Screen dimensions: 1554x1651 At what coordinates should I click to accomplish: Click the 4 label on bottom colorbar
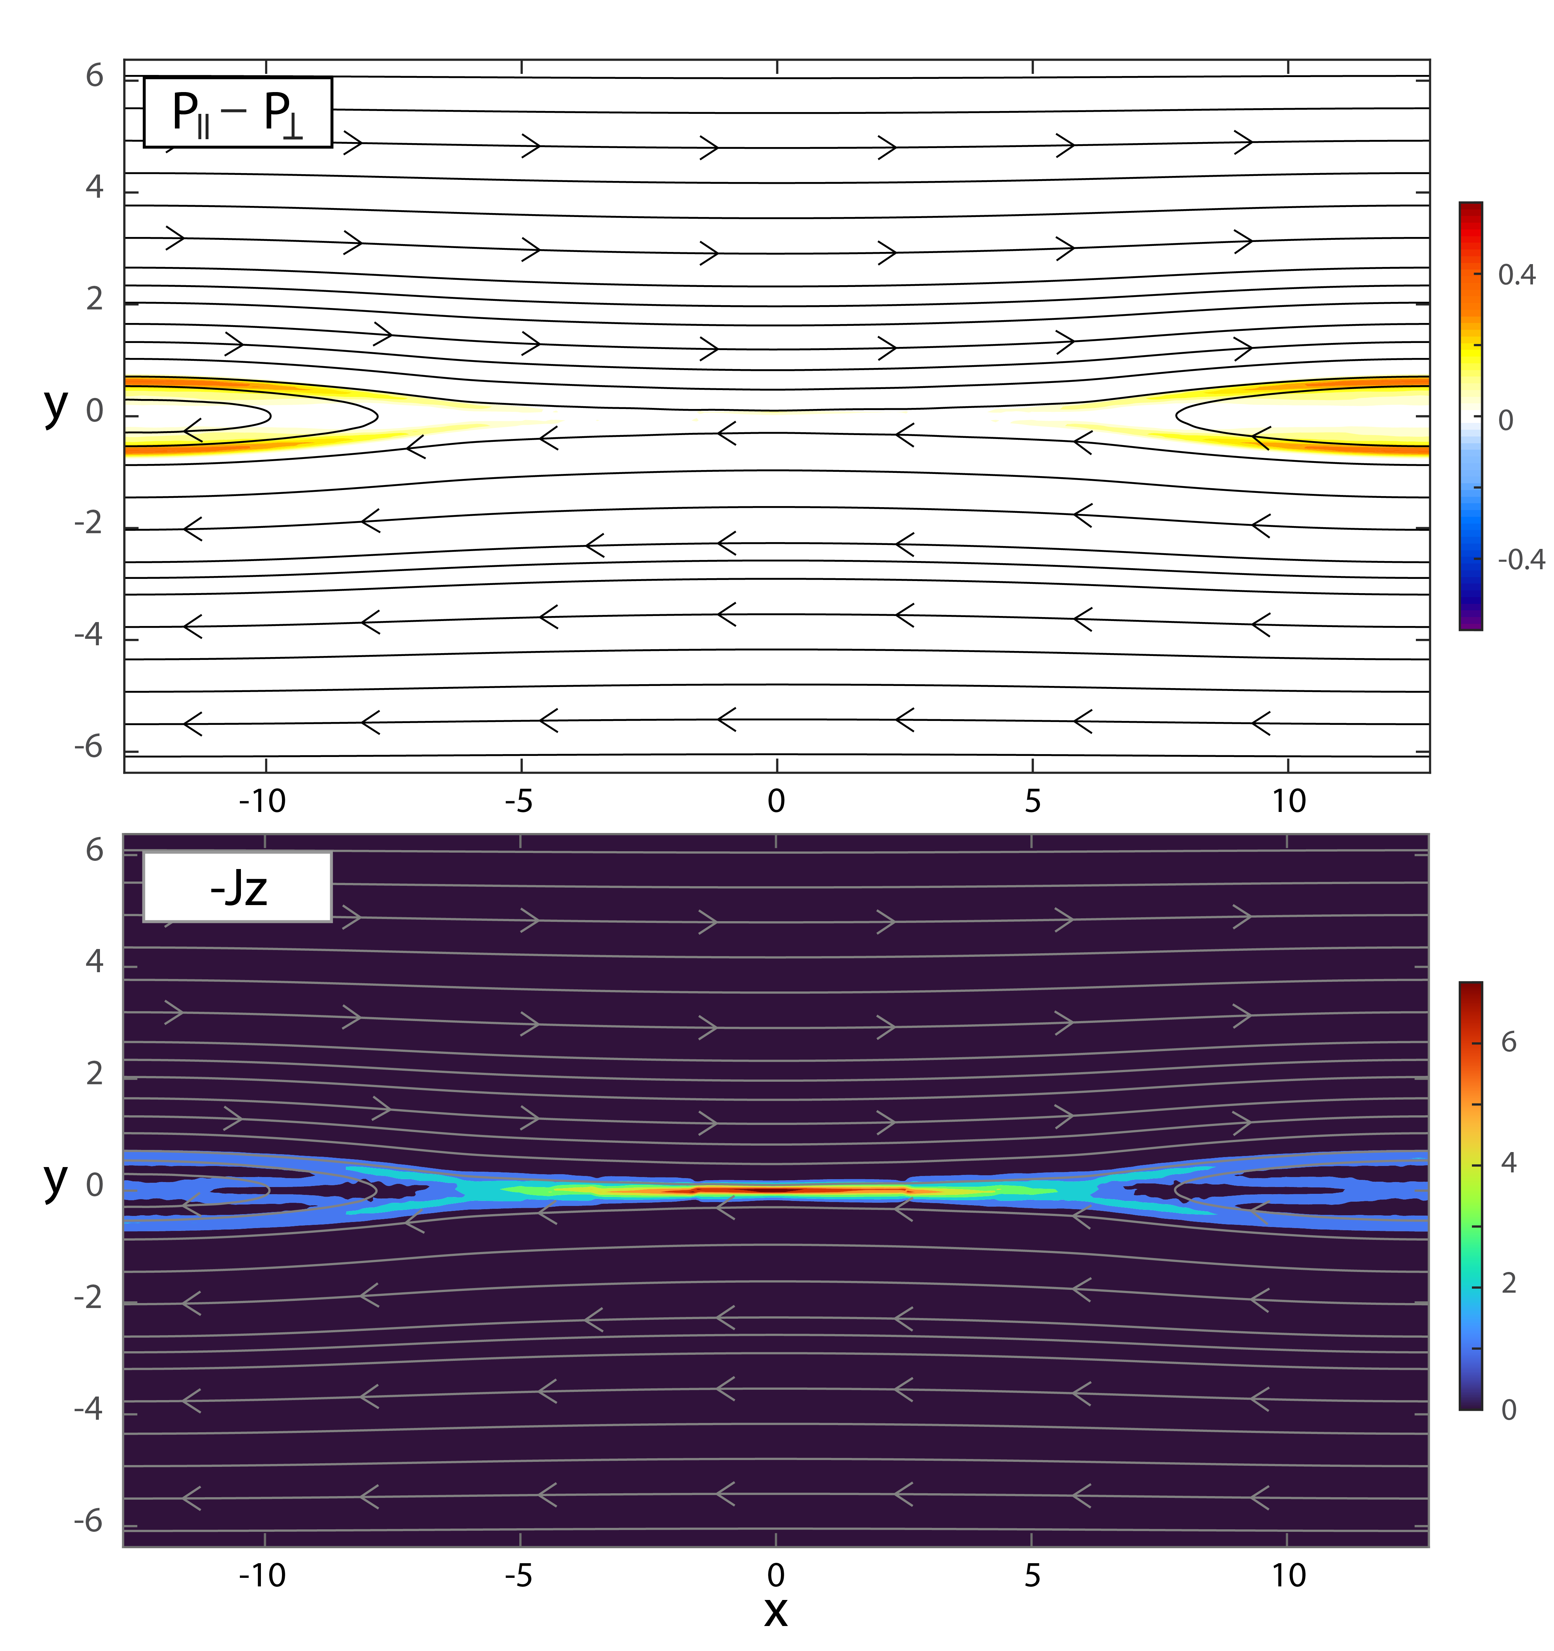tap(1508, 1163)
